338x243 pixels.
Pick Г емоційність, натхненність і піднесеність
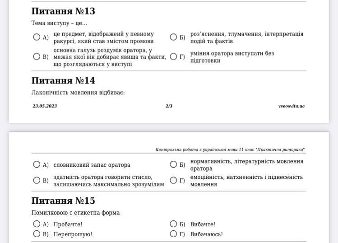[173, 180]
